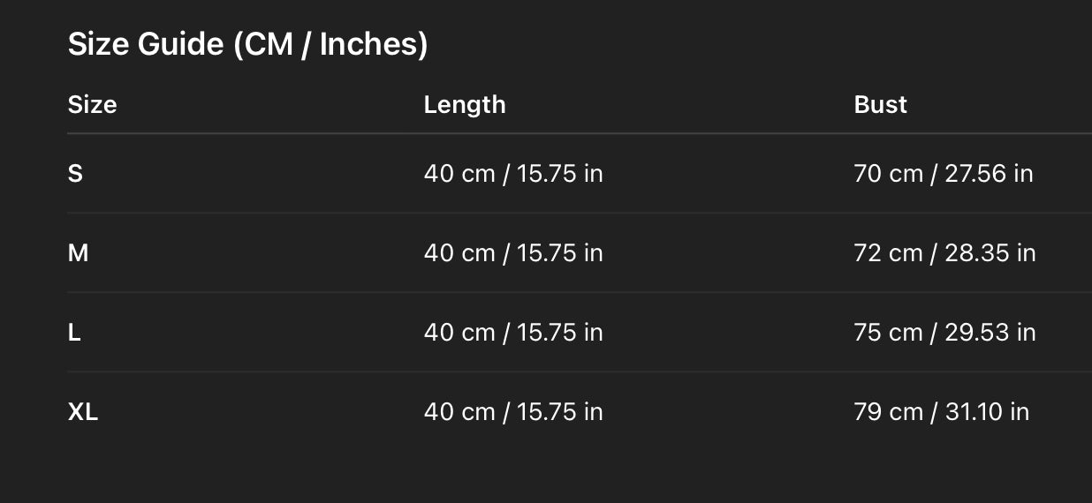This screenshot has width=1092, height=503.
Task: Click the 31.10 in bust measurement
Action: 987,412
